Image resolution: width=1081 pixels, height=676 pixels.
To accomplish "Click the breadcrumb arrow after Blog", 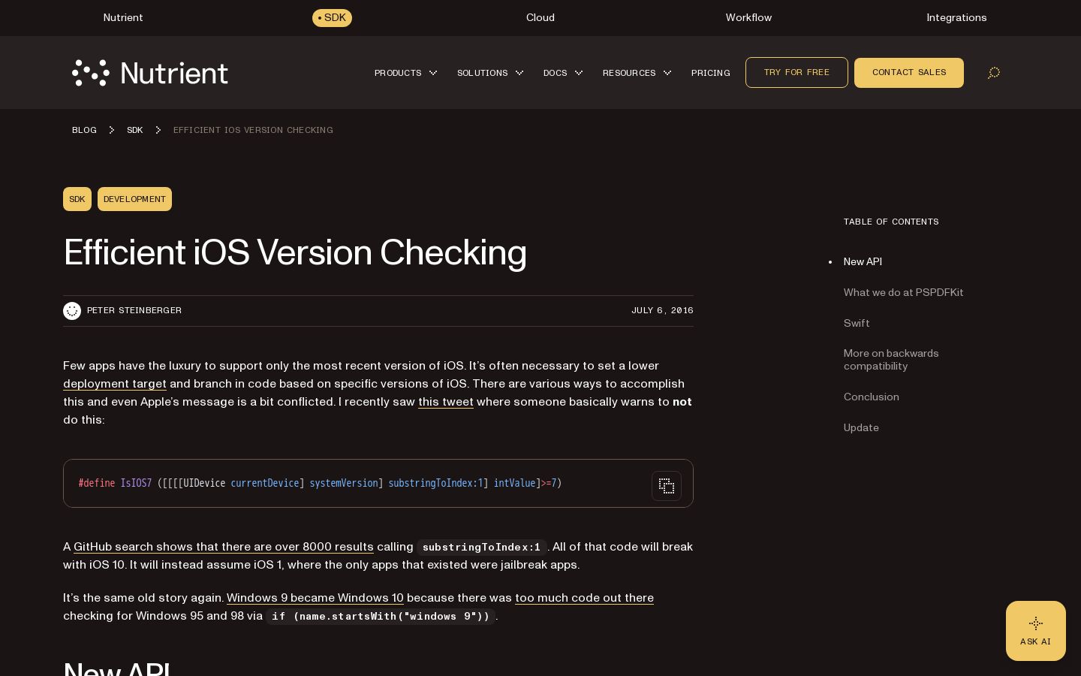I will coord(111,130).
